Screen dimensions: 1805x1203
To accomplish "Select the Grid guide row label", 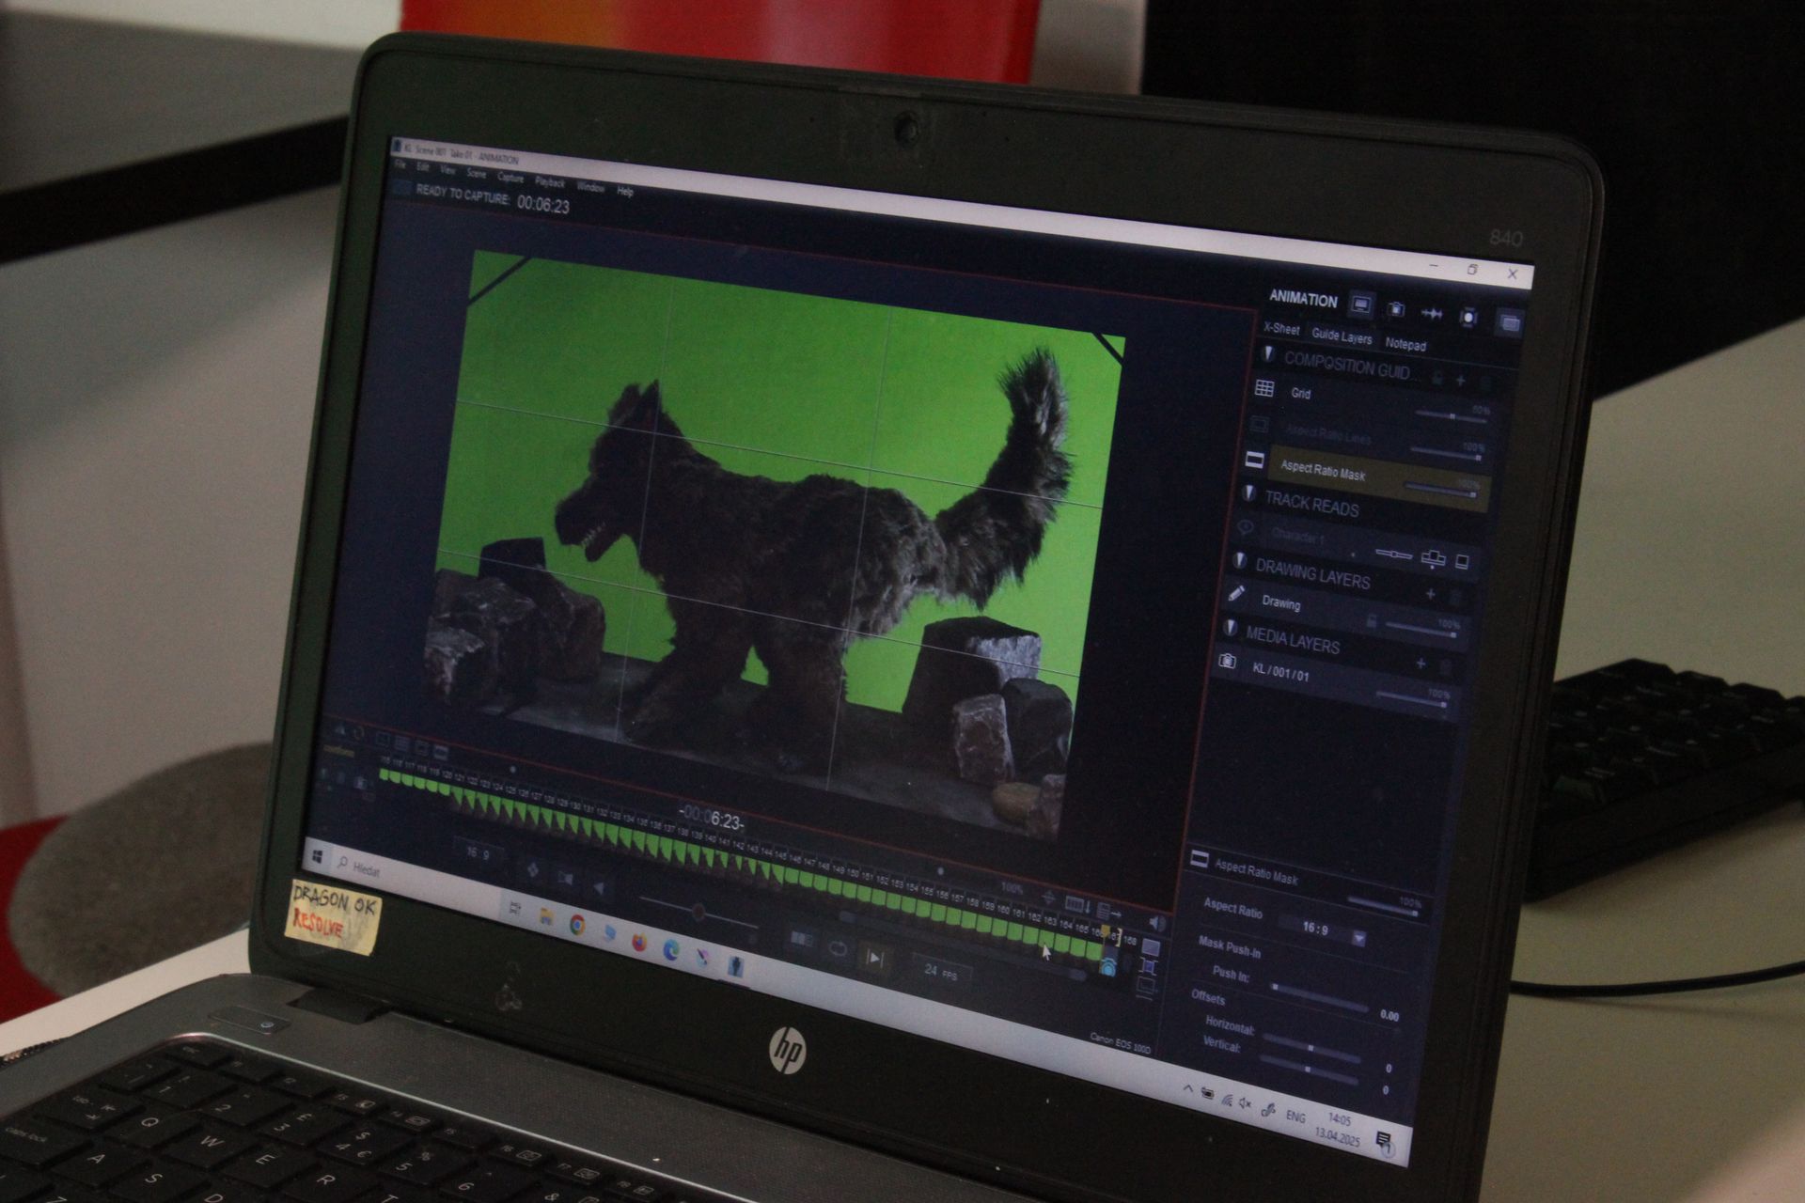I will point(1301,394).
